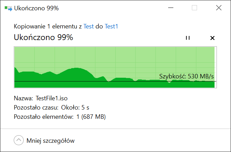Viewport: 231px width, 152px height.
Task: Click the transfer speed graph area
Action: point(115,67)
